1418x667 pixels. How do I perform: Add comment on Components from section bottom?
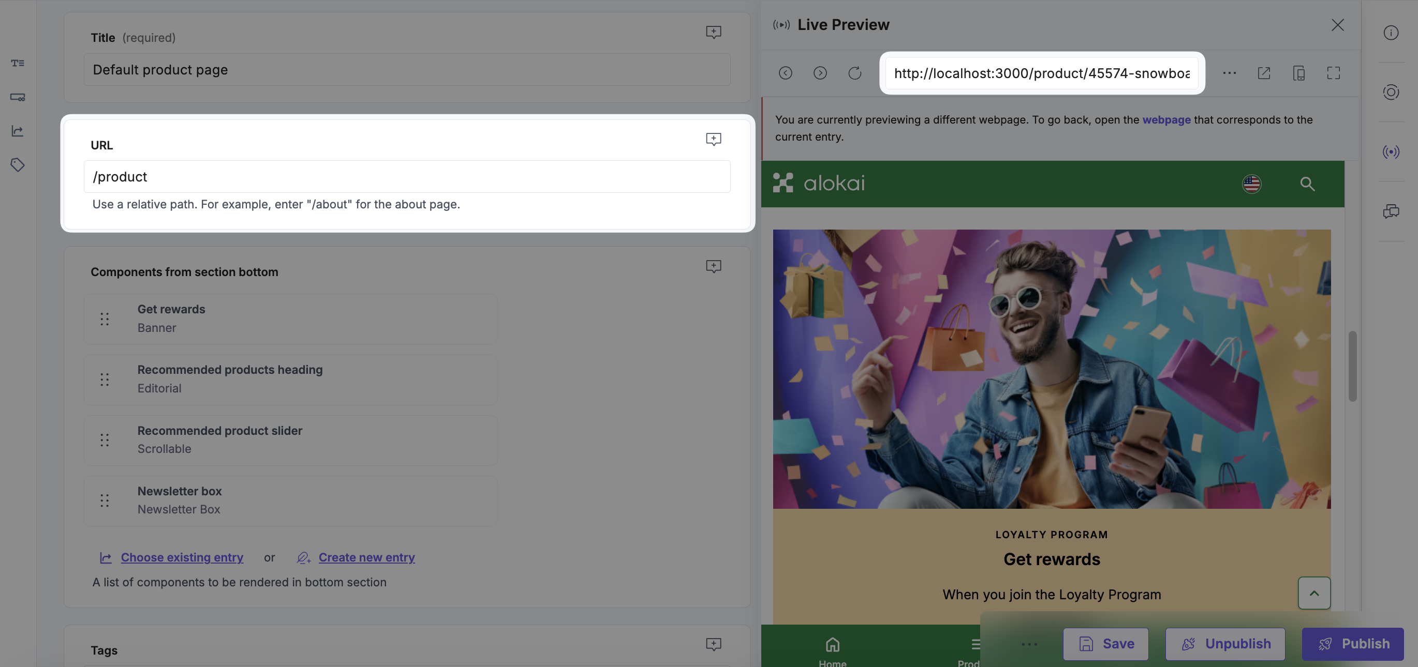pyautogui.click(x=714, y=267)
